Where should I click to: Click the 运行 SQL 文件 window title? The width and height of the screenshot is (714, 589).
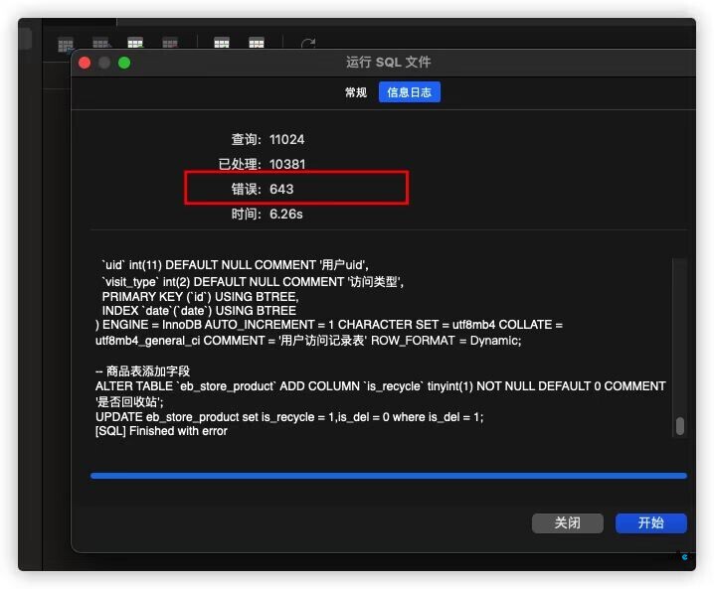(388, 62)
